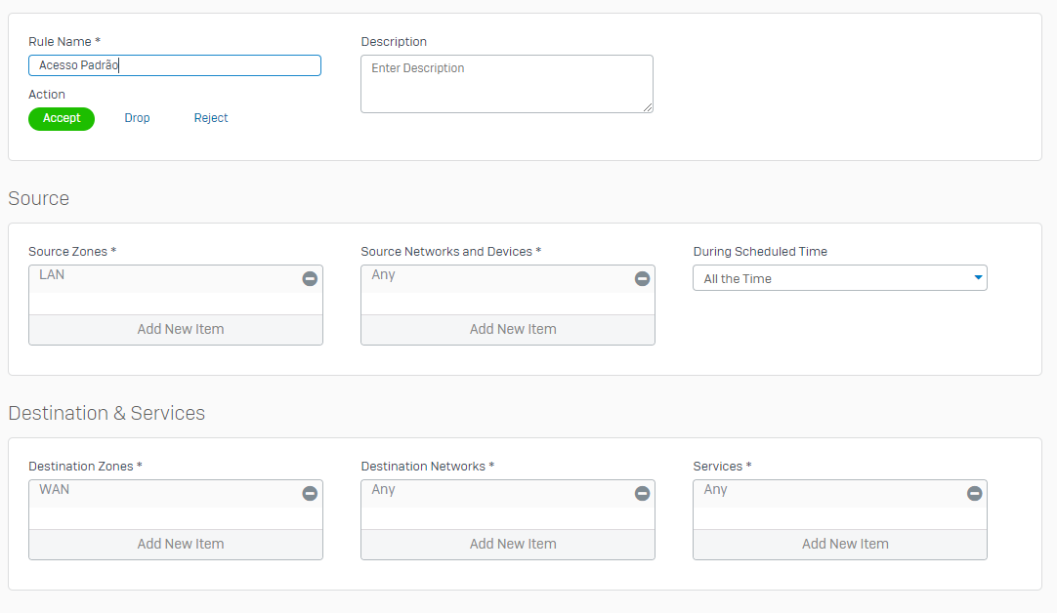
Task: Select the WAN entry in Destination Zones
Action: (55, 490)
